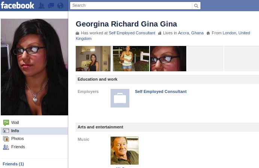This screenshot has height=168, width=259.
Task: Open the messages icon
Action: point(51,6)
